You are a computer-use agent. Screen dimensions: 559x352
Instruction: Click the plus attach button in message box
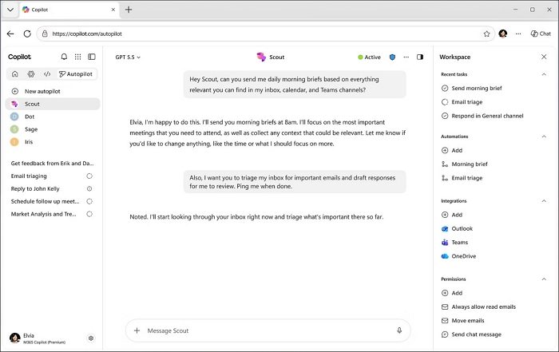point(137,330)
